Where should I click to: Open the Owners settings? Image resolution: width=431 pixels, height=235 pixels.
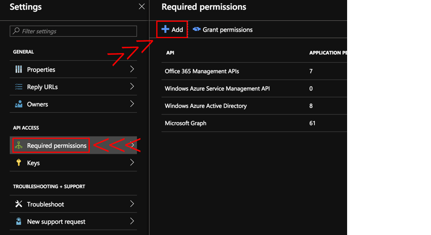tap(73, 104)
